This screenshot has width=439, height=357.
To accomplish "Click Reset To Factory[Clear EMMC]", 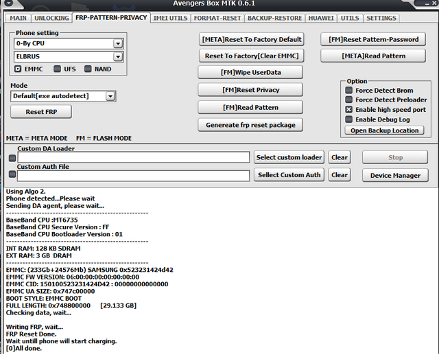I will click(x=252, y=56).
